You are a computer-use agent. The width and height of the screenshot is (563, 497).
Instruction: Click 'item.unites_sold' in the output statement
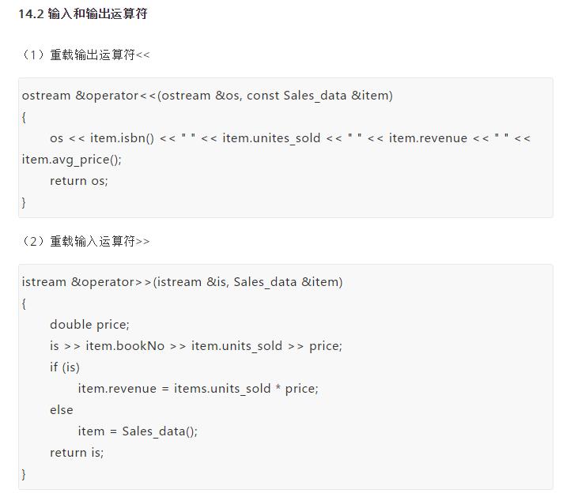tap(271, 138)
